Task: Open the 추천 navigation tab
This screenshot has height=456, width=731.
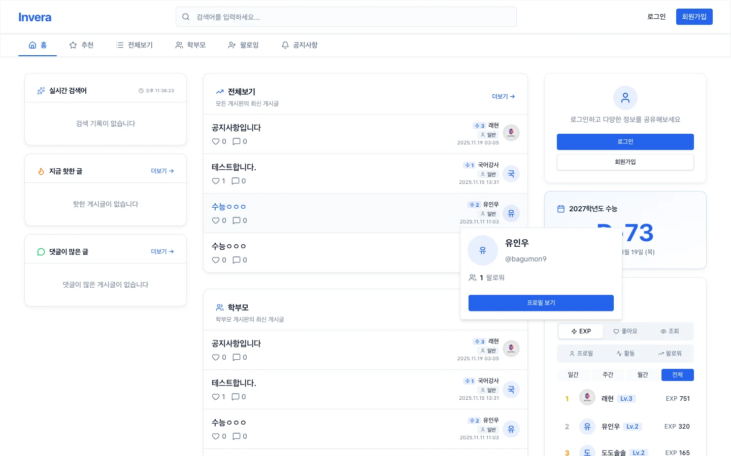Action: pyautogui.click(x=81, y=45)
